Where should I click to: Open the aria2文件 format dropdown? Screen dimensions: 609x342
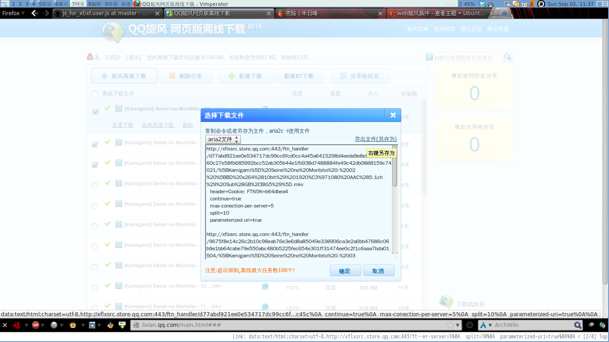223,139
